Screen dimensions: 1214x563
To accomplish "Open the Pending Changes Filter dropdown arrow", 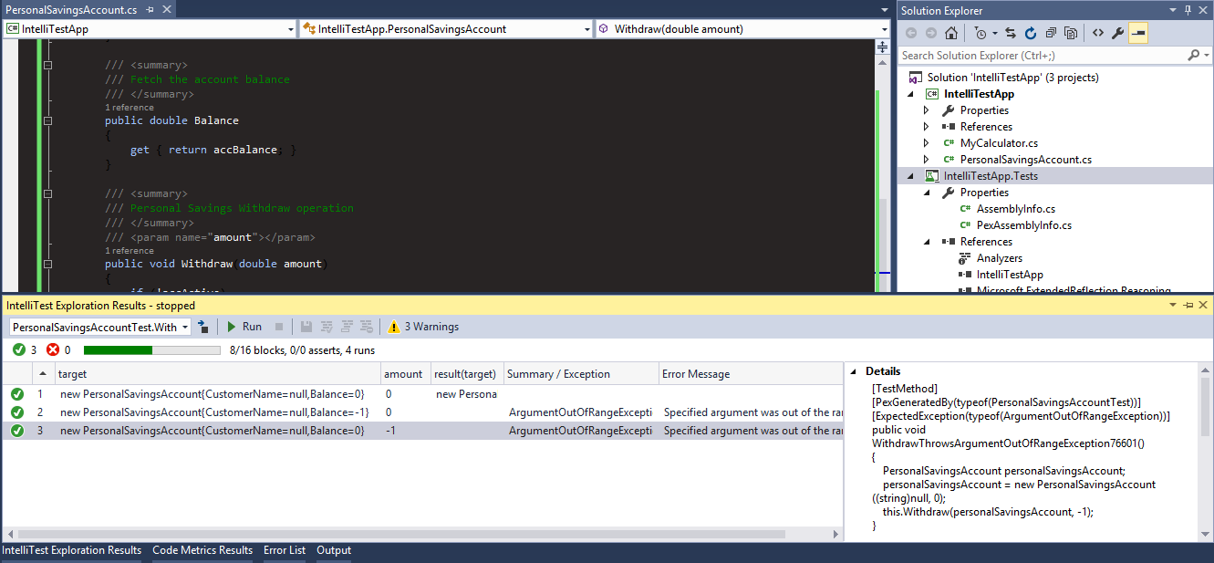I will (994, 34).
